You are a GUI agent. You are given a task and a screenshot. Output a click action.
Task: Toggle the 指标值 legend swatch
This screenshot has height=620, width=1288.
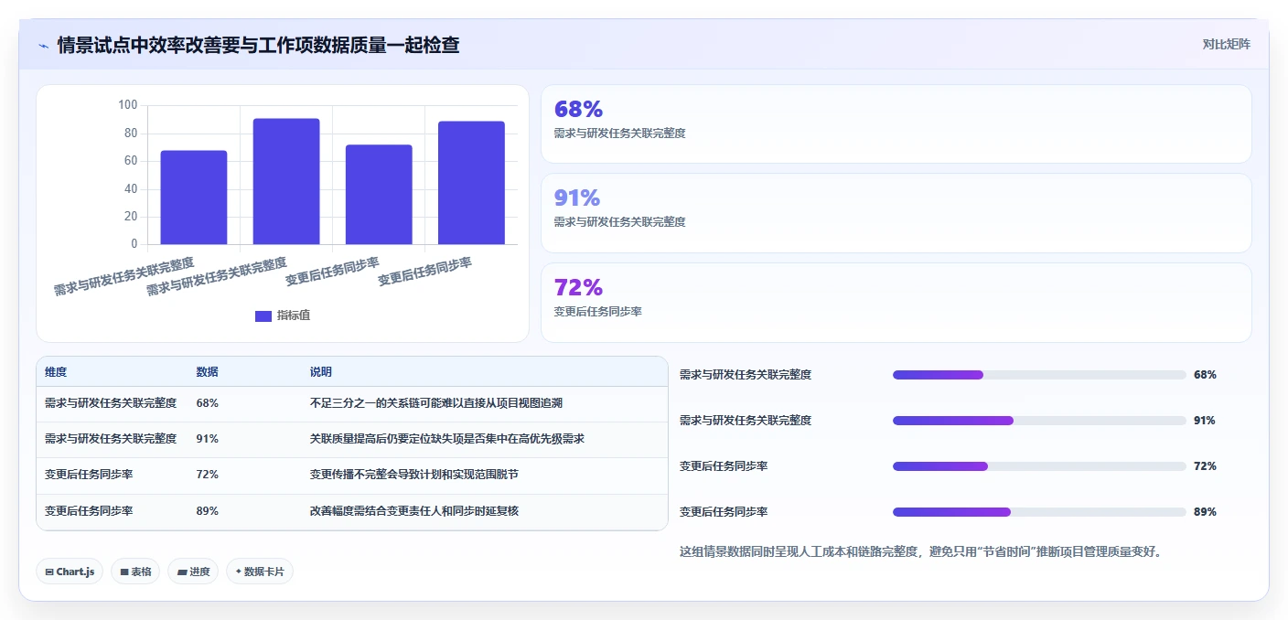pos(263,315)
